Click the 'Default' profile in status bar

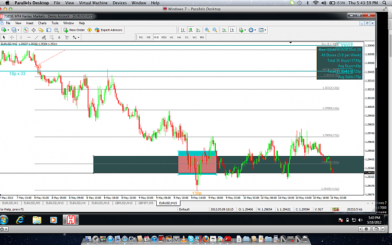point(184,209)
